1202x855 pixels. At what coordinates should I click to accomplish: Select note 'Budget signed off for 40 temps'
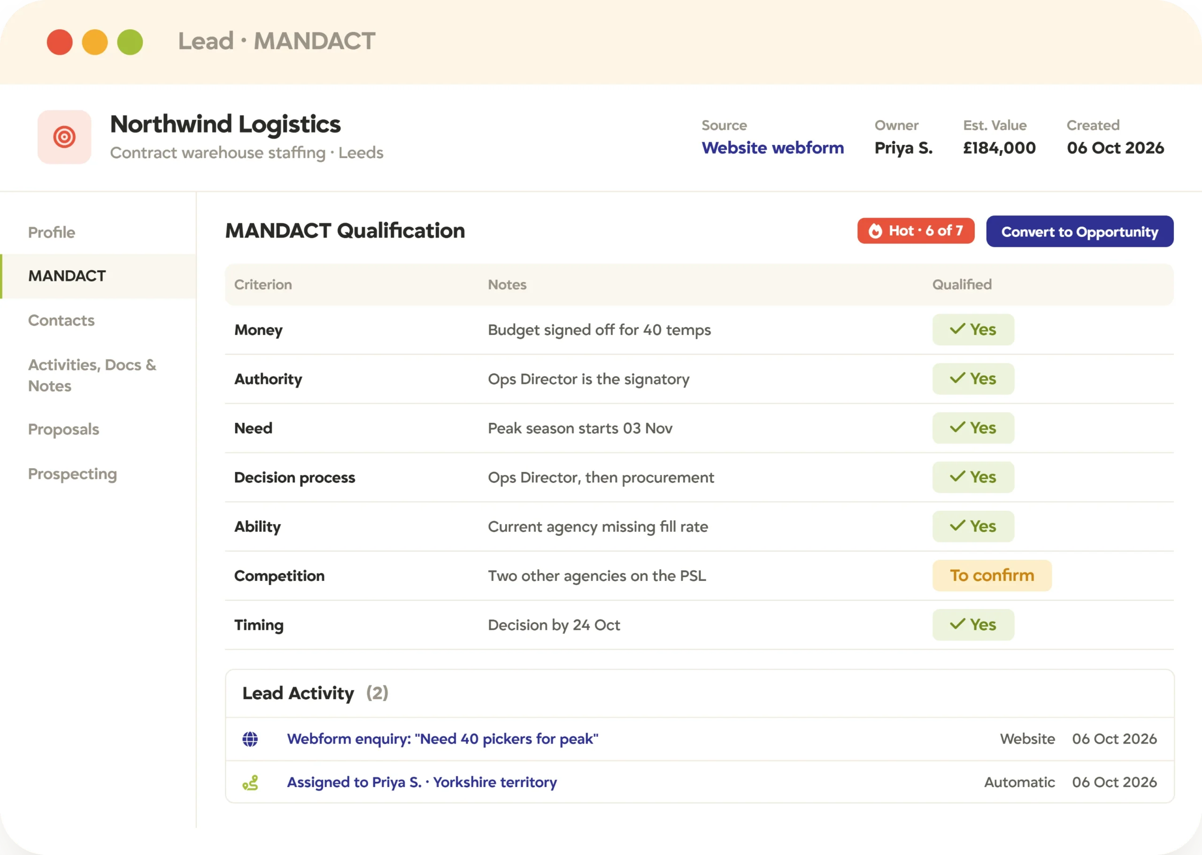tap(600, 330)
